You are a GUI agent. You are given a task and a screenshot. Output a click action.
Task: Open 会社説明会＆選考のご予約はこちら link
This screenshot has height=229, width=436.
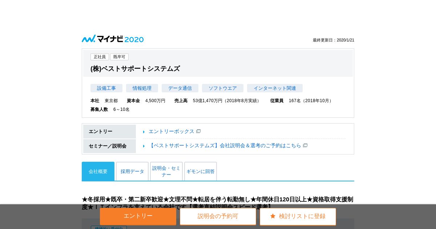(225, 145)
